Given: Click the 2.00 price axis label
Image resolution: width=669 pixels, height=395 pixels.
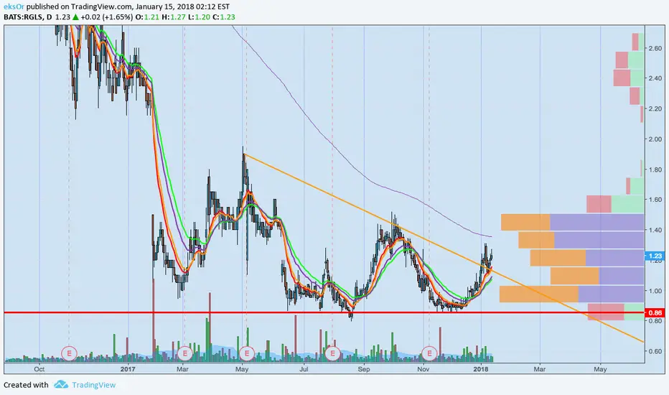Looking at the screenshot, I should 655,139.
